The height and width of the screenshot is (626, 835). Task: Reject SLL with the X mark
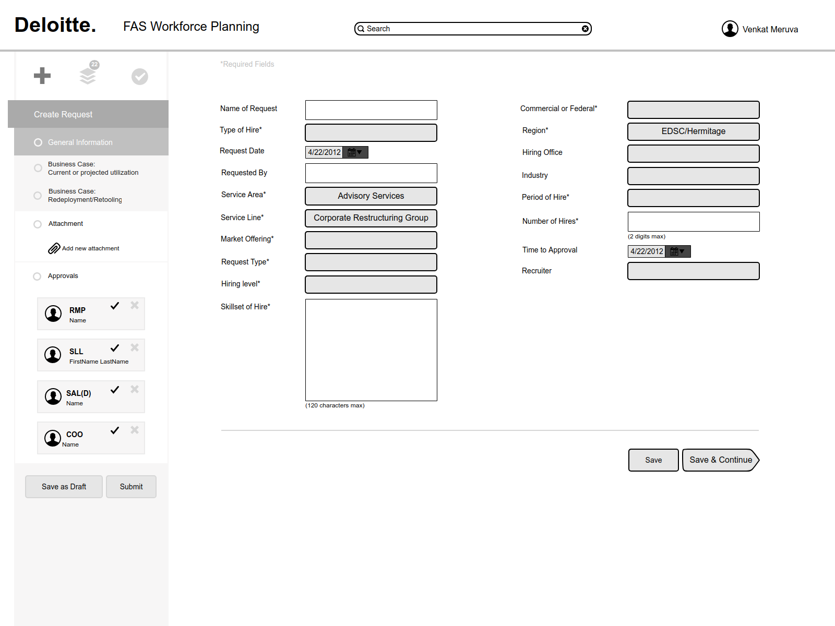[x=135, y=347]
